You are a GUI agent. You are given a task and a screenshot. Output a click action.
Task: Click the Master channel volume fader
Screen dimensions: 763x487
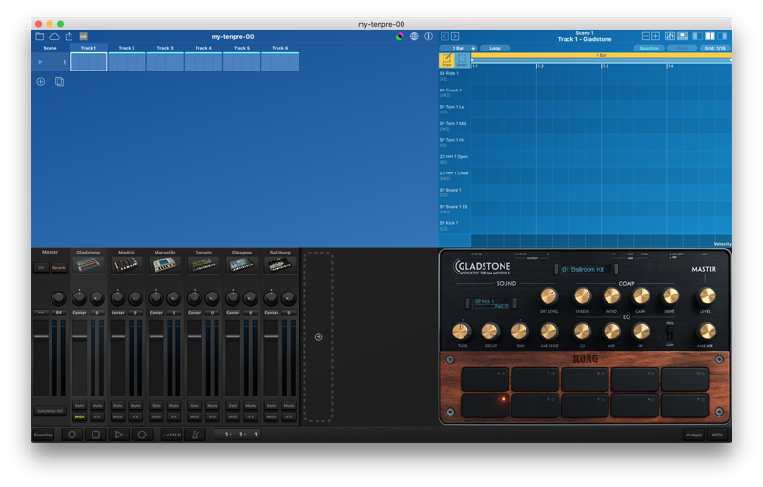click(x=41, y=336)
